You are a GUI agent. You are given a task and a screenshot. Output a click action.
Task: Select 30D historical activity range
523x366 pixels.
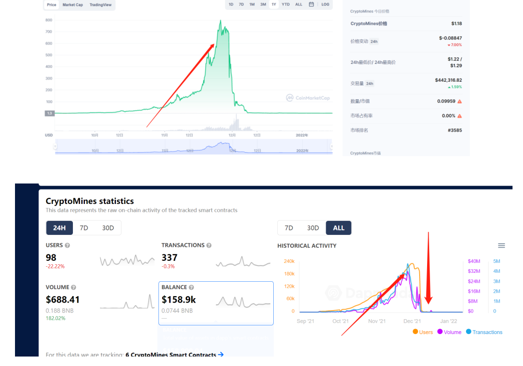[313, 228]
